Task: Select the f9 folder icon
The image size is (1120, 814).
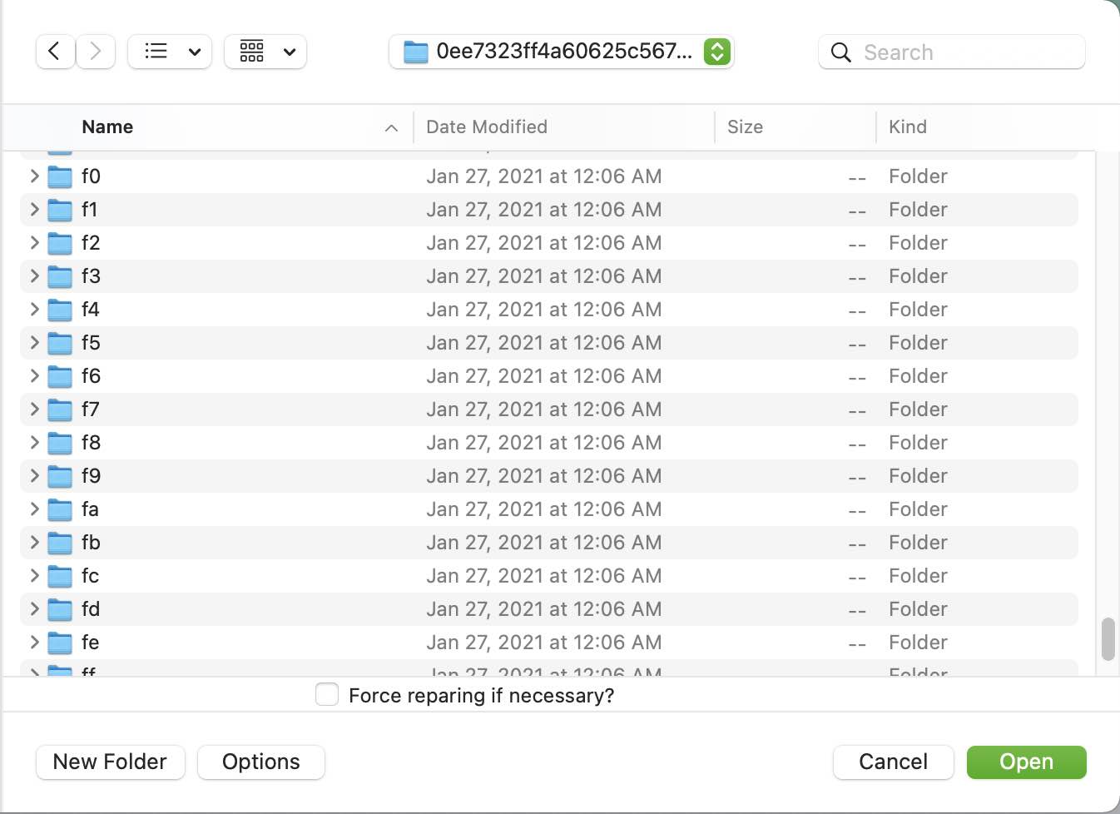Action: (60, 476)
